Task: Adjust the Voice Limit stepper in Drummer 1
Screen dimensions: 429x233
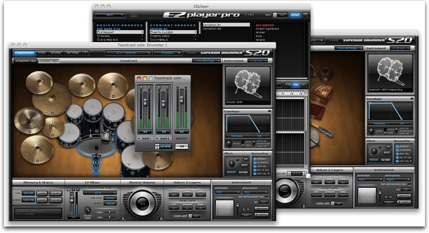Action: click(x=190, y=216)
